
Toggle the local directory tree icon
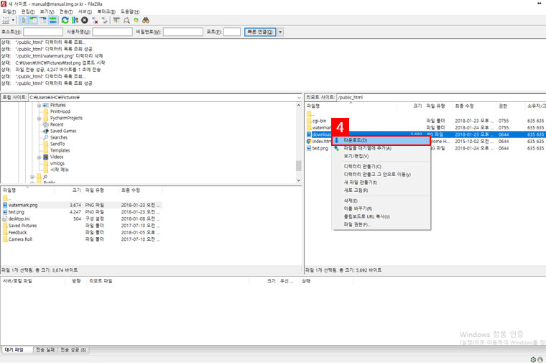click(x=34, y=20)
